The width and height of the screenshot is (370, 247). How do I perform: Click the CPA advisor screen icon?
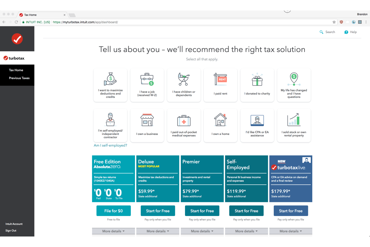257,120
